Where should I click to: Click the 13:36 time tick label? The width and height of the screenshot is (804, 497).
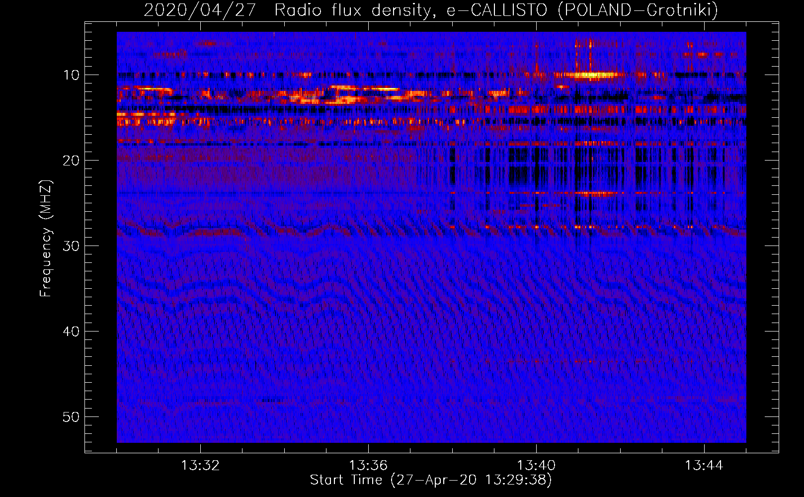coord(368,466)
